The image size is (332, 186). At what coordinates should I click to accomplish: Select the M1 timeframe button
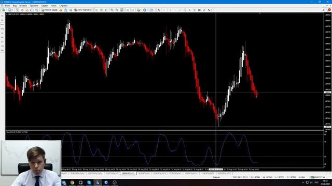pos(2,16)
